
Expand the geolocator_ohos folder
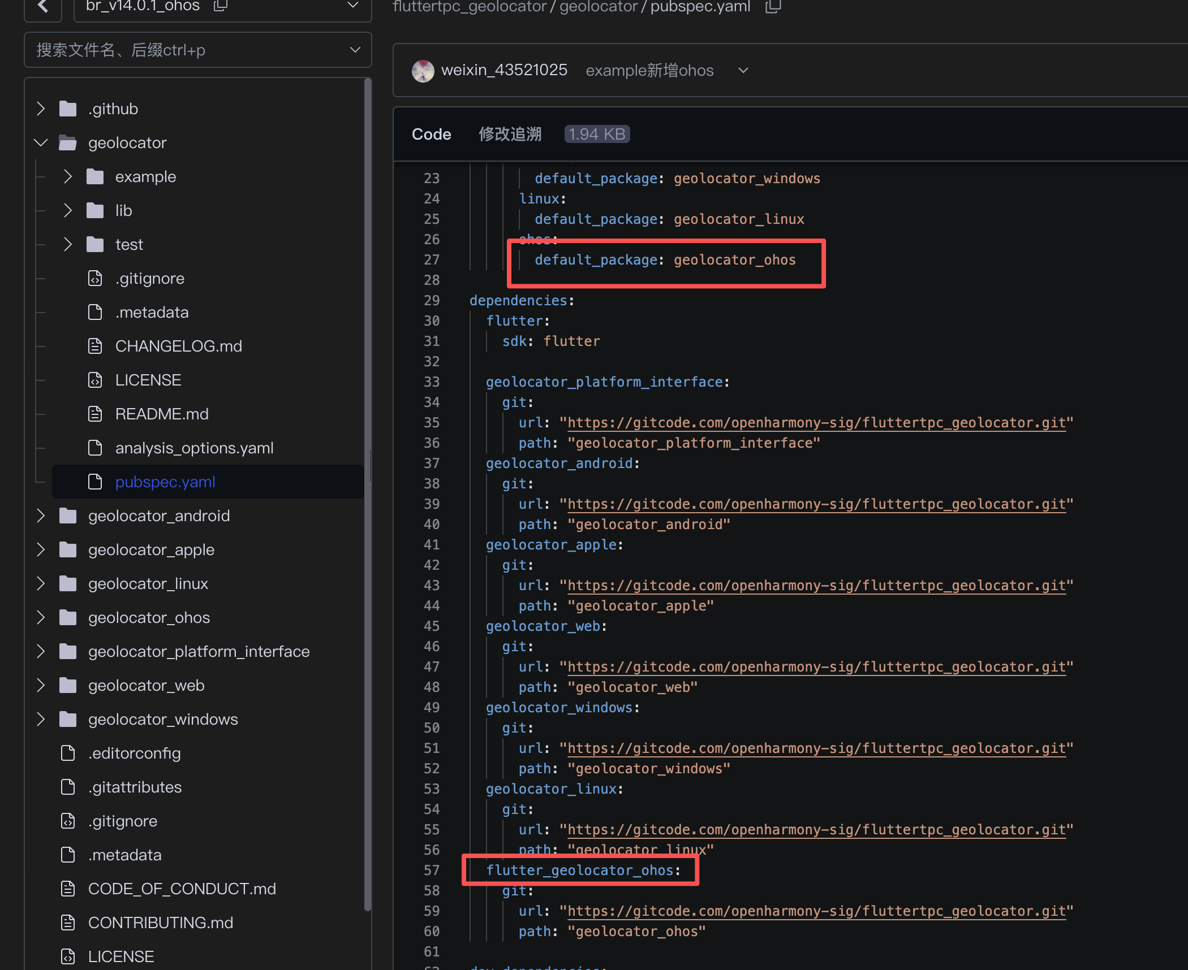point(41,617)
